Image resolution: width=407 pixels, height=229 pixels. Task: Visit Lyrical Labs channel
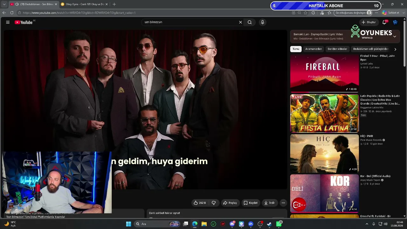tap(367, 64)
